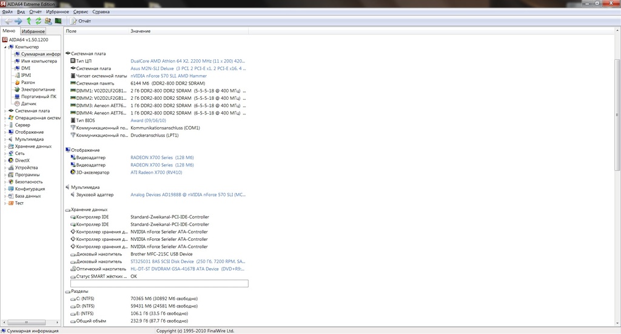Expand the Операционная система tree node
Viewport: 621px width, 334px height.
(5, 118)
